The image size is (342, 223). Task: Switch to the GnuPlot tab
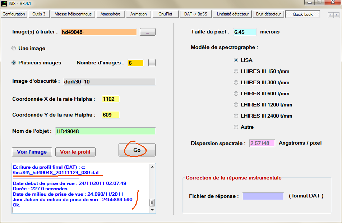[x=165, y=14]
